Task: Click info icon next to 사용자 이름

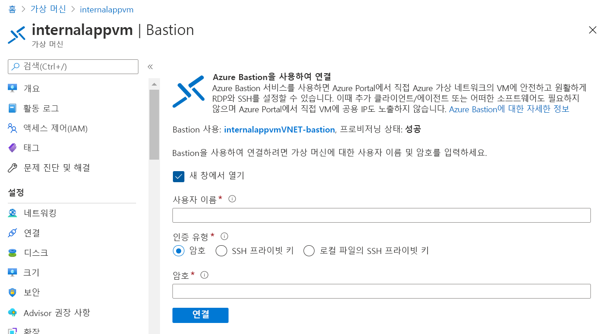Action: click(232, 199)
